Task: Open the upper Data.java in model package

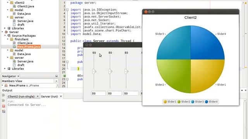Action: tap(24, 14)
